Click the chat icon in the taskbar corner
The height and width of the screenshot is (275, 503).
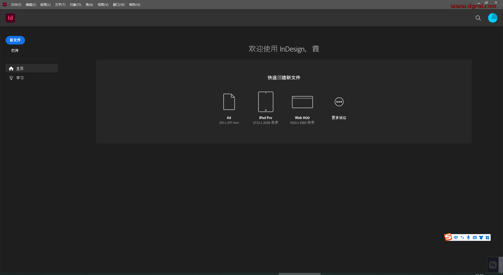pyautogui.click(x=493, y=265)
